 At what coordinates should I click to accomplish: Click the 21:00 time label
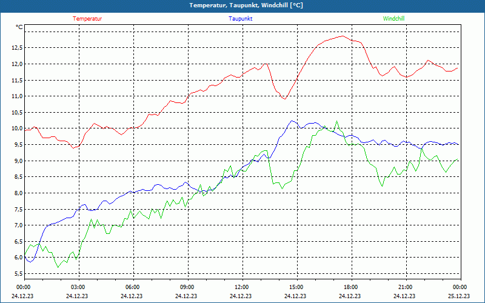click(404, 287)
